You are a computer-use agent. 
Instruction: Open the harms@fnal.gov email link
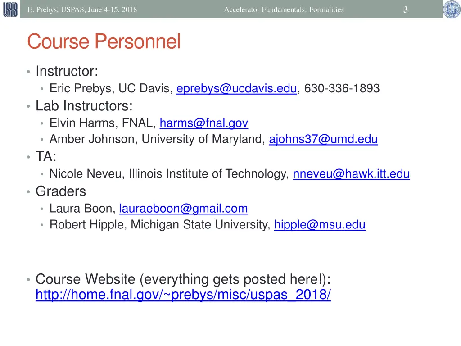204,123
